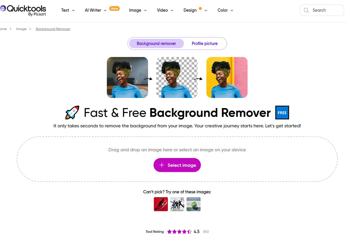Click the blue FREE badge icon
This screenshot has width=348, height=236.
(x=282, y=112)
